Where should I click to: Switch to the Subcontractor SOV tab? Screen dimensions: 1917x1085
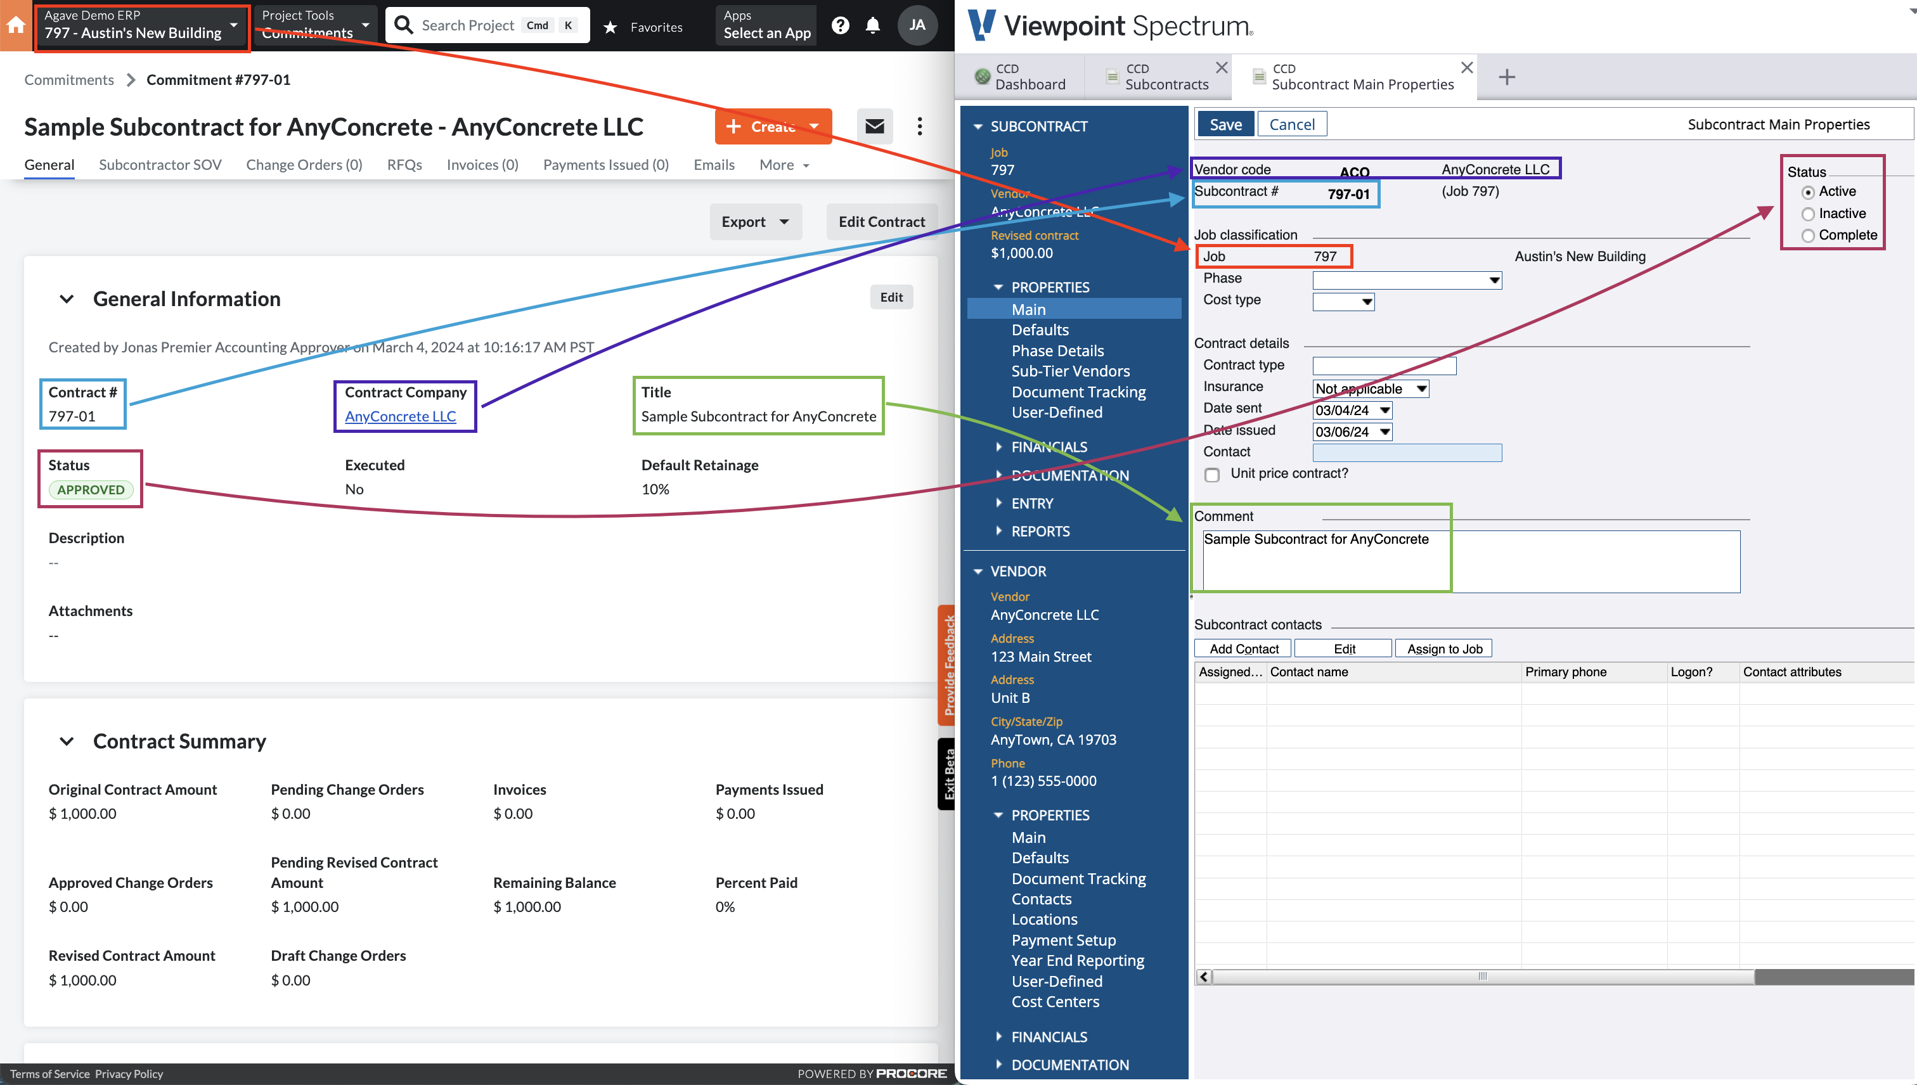[160, 165]
